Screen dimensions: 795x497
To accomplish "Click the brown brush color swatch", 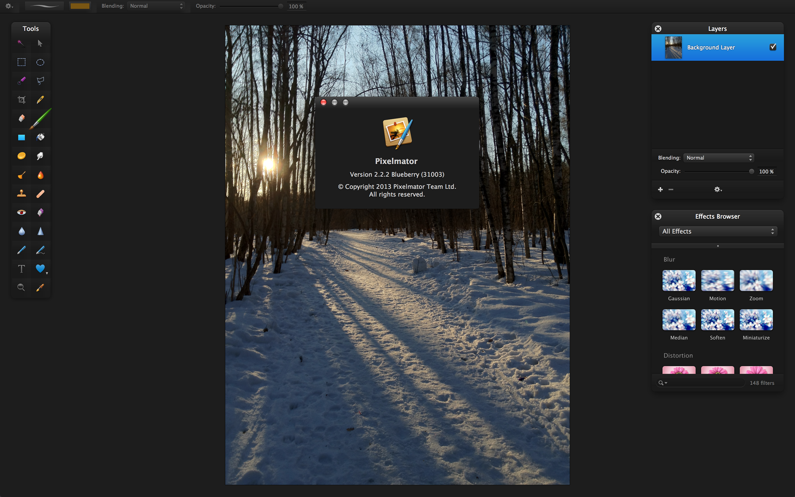I will [80, 6].
